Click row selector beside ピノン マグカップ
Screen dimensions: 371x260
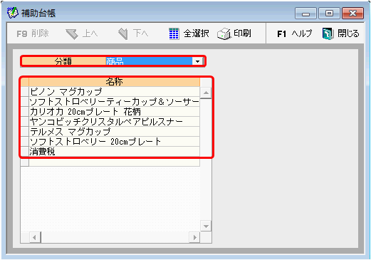pyautogui.click(x=25, y=92)
